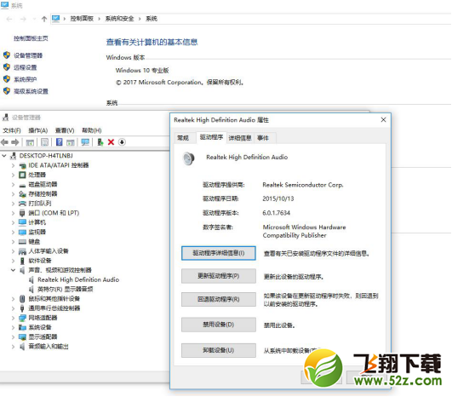Open the blue help icon in toolbar
Viewport: 452px width, 397px height.
tap(59, 142)
